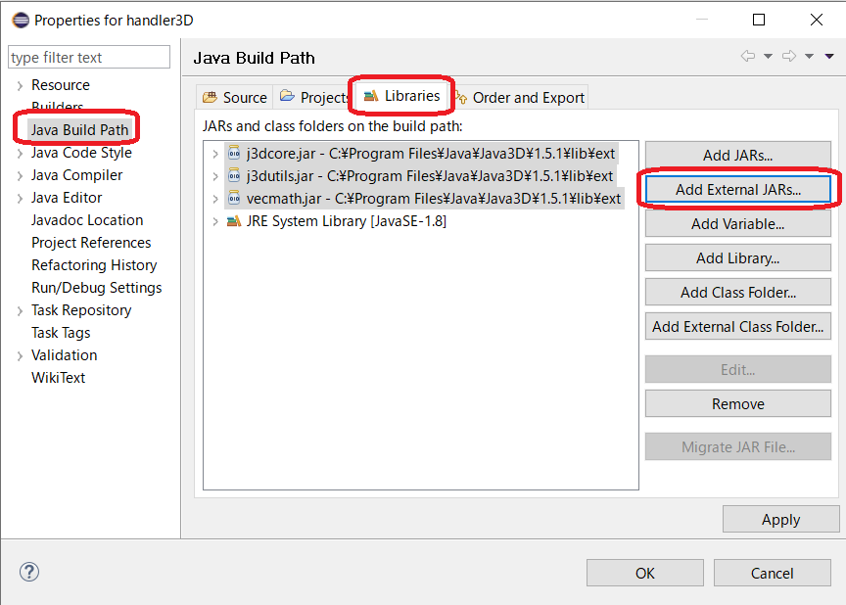Click the type filter text field
The image size is (846, 605).
click(88, 57)
